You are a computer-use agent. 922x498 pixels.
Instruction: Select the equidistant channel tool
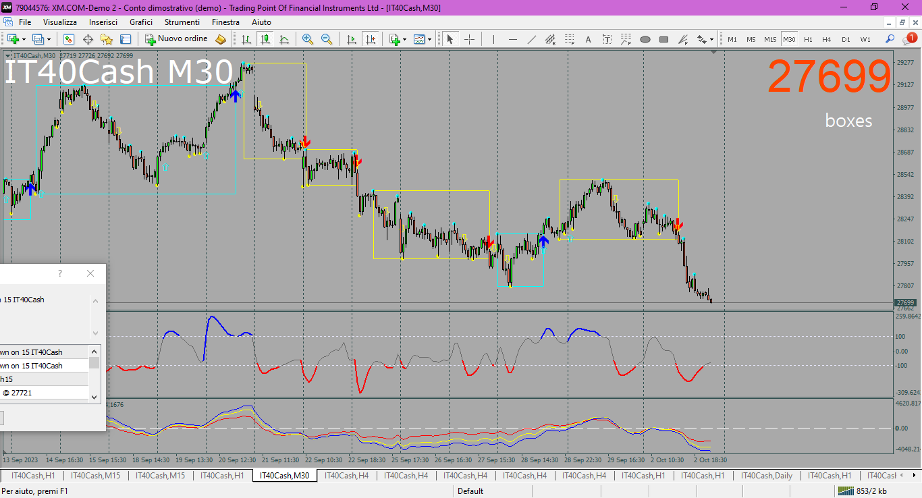551,39
